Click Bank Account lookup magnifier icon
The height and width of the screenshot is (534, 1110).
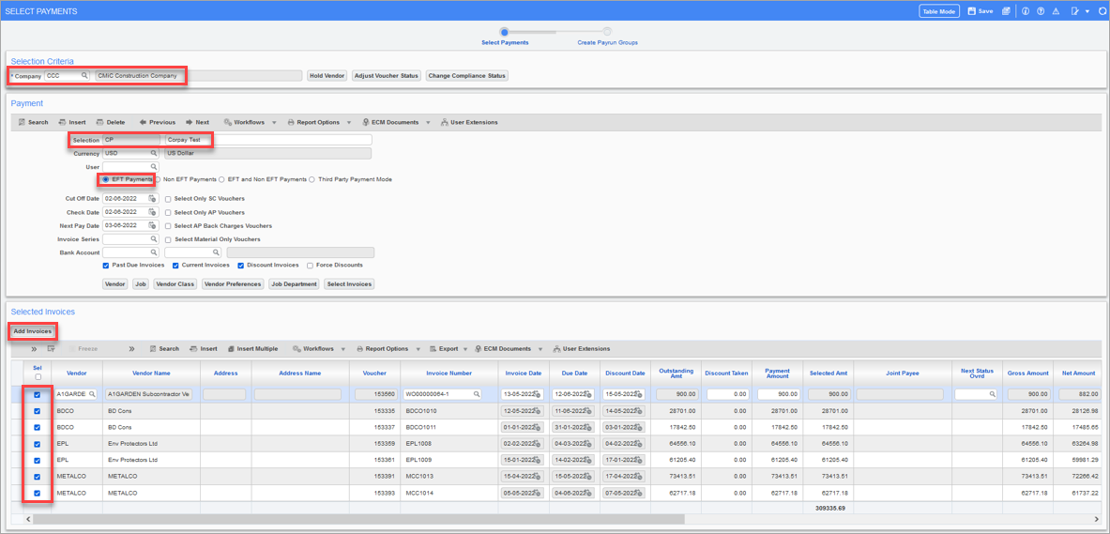click(x=154, y=252)
